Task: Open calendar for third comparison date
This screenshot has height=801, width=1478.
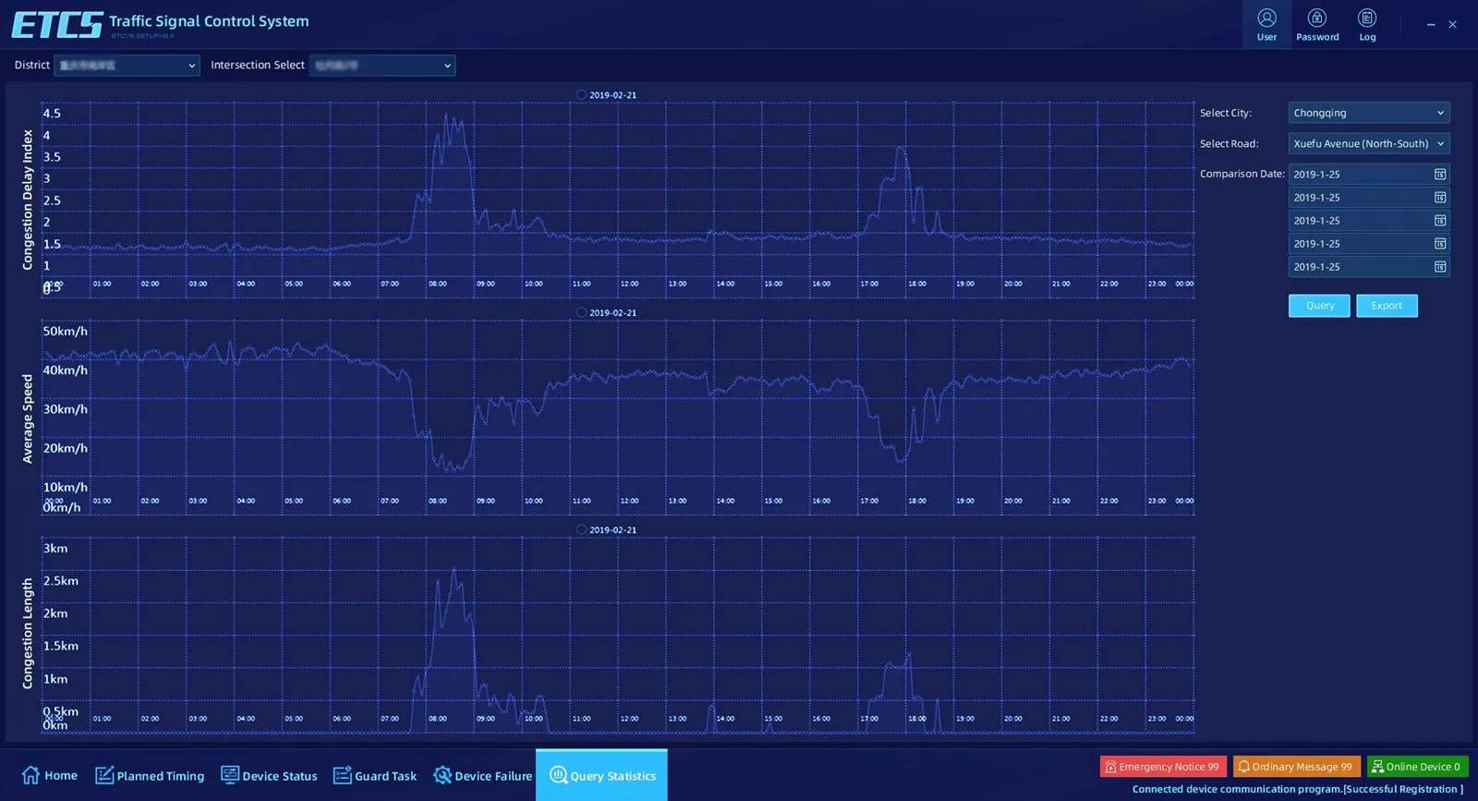Action: [x=1439, y=220]
